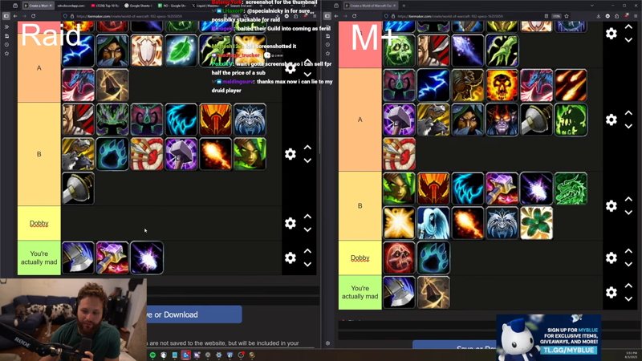Click the green dragon icon in M+ B tier
The width and height of the screenshot is (642, 361).
point(571,189)
